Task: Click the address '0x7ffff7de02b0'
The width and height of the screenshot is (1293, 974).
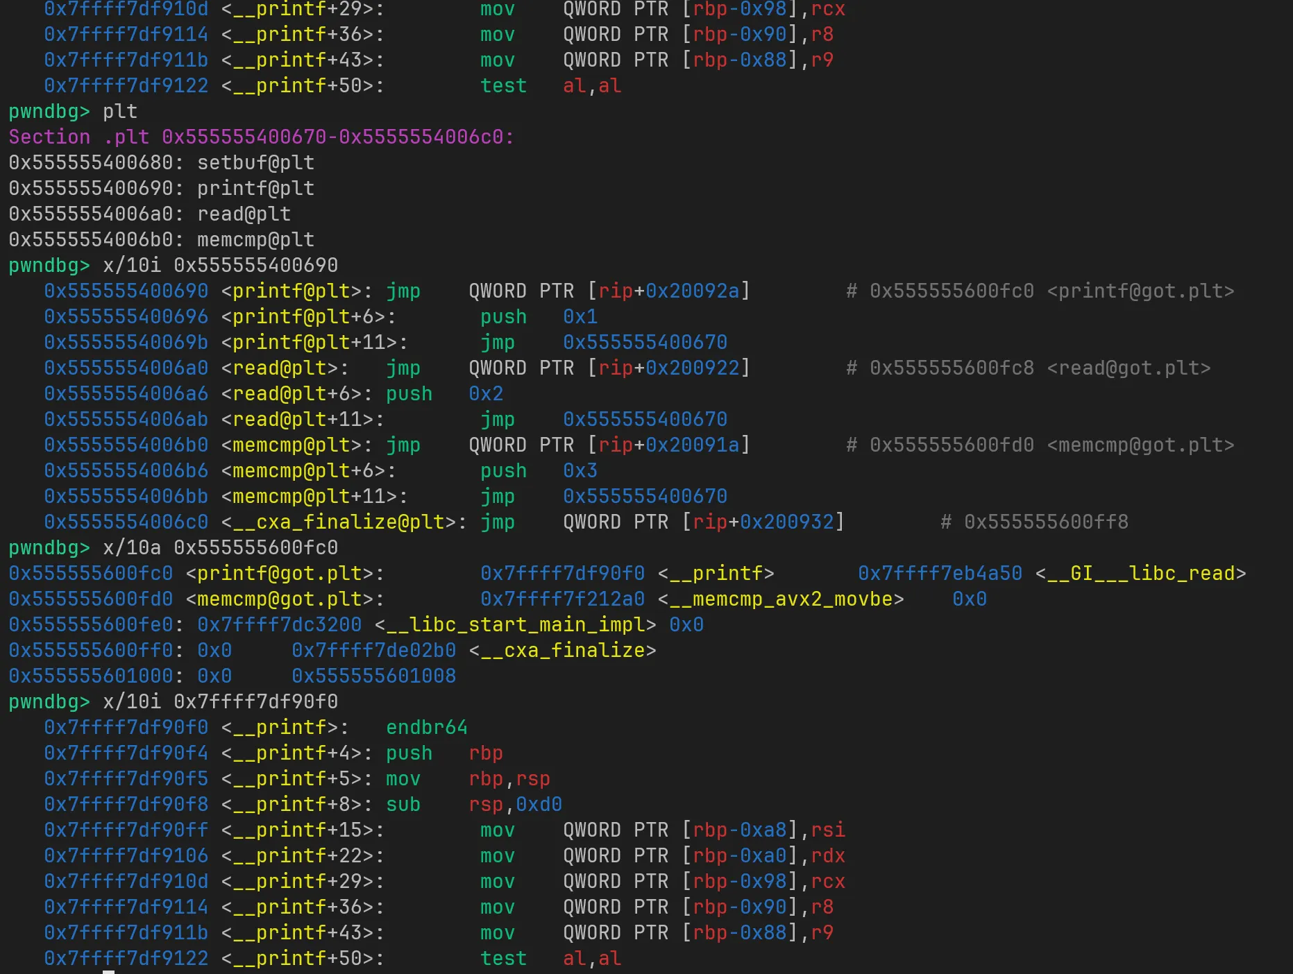Action: 373,651
